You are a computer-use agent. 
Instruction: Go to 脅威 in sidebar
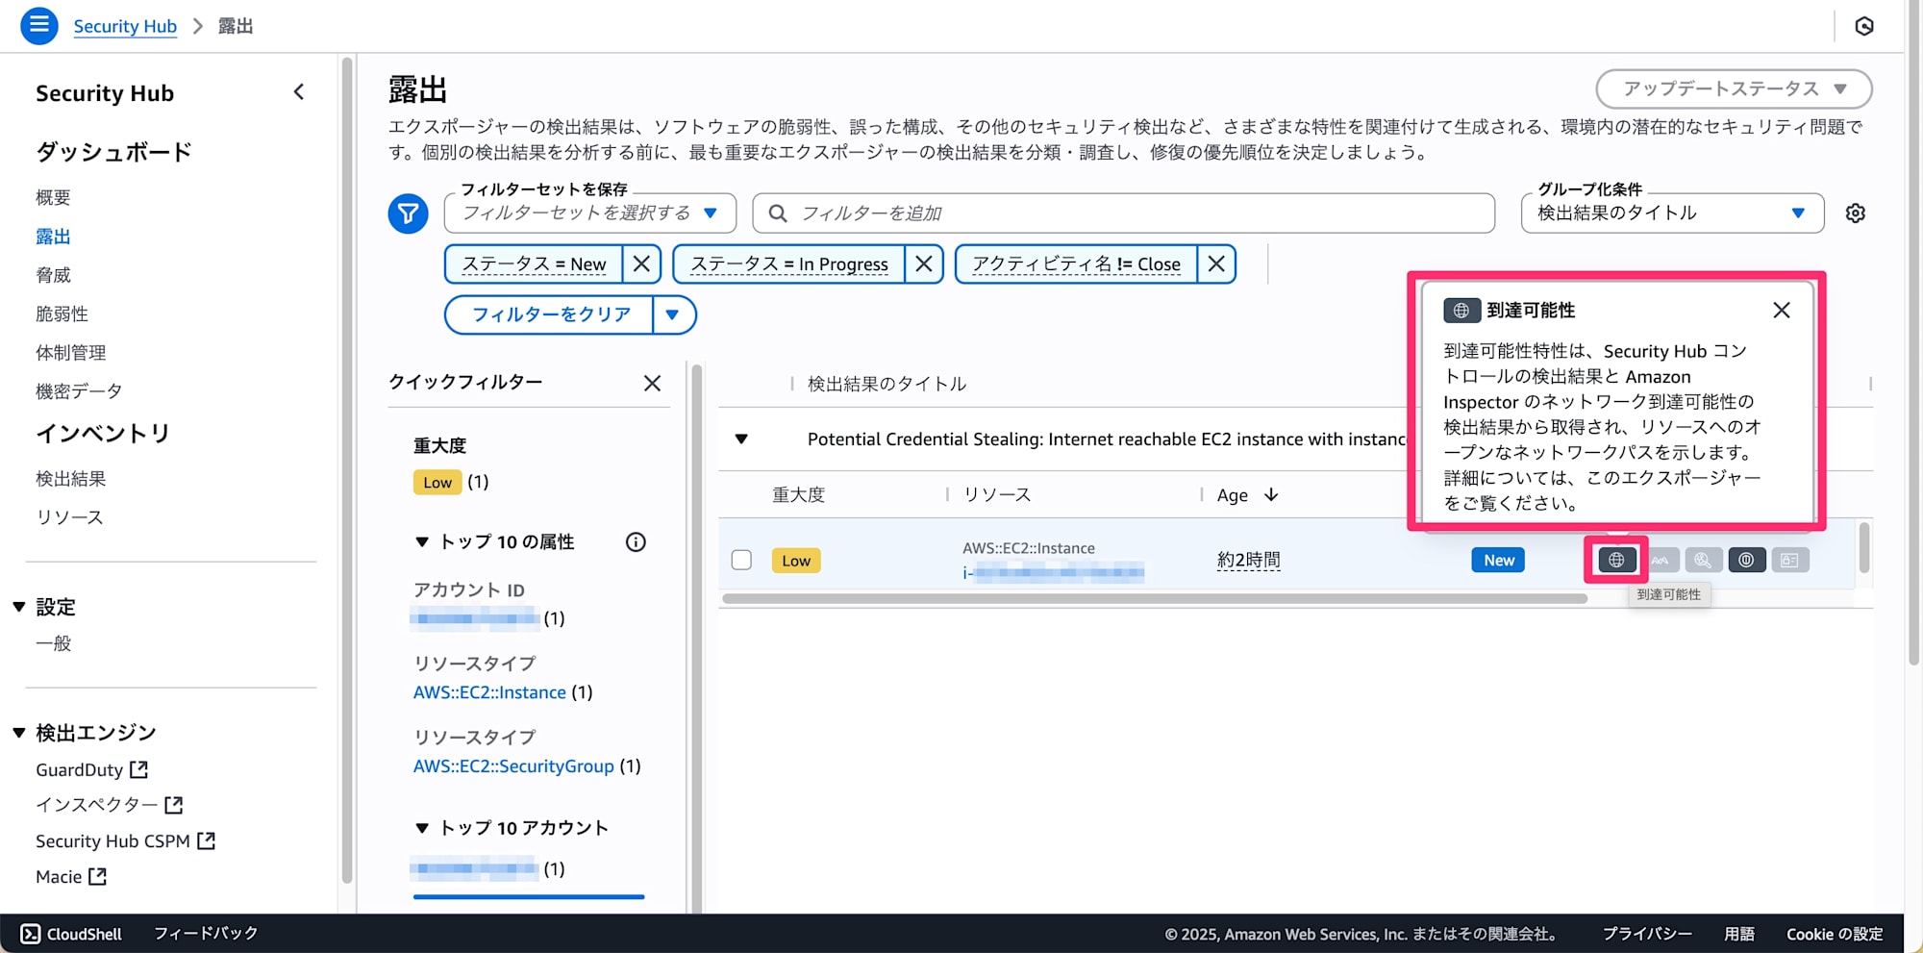(53, 275)
